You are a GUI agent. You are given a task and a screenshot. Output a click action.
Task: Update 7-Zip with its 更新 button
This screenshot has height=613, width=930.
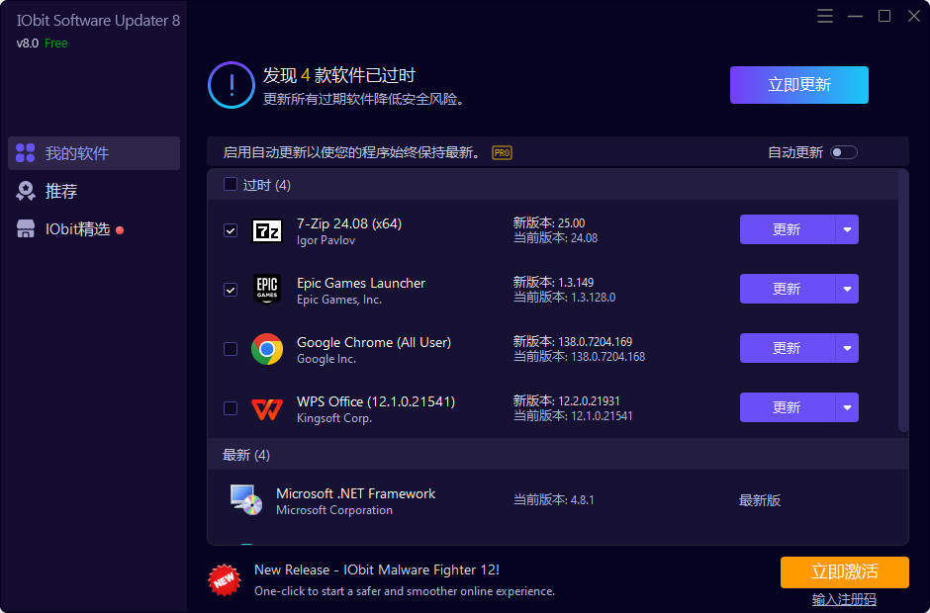pyautogui.click(x=788, y=229)
